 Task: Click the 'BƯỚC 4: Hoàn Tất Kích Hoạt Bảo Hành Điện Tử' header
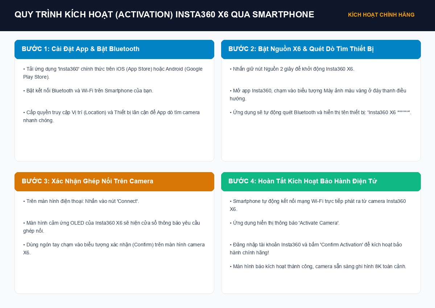(x=321, y=182)
